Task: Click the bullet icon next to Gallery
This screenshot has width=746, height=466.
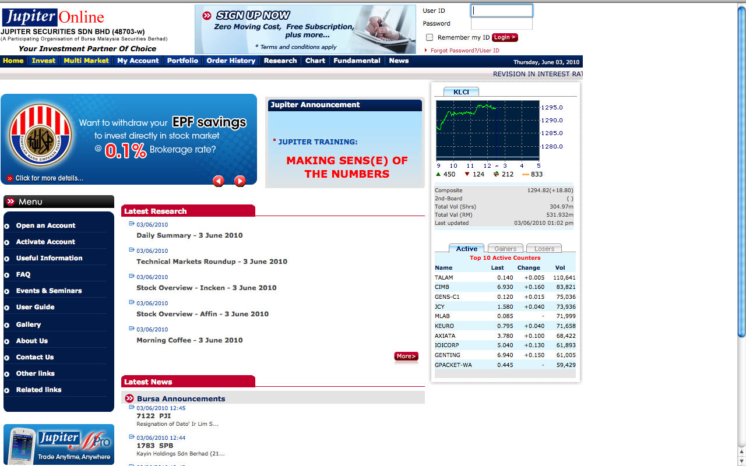Action: click(x=7, y=325)
